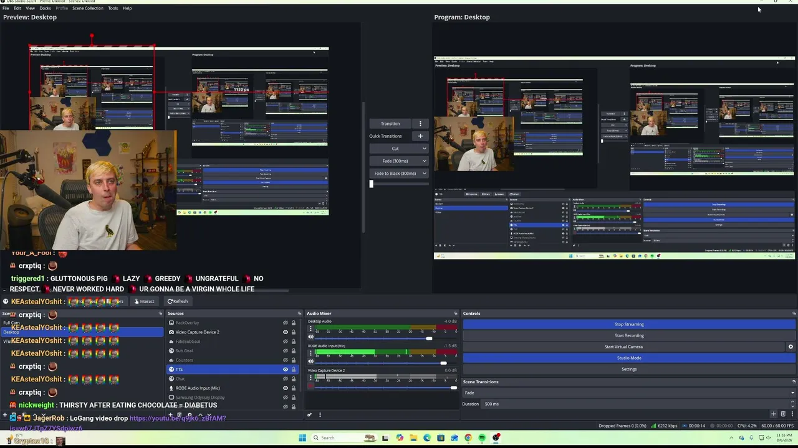Screen dimensions: 798x448
Task: Open audio mixer menu dots at bottom
Action: tap(320, 415)
